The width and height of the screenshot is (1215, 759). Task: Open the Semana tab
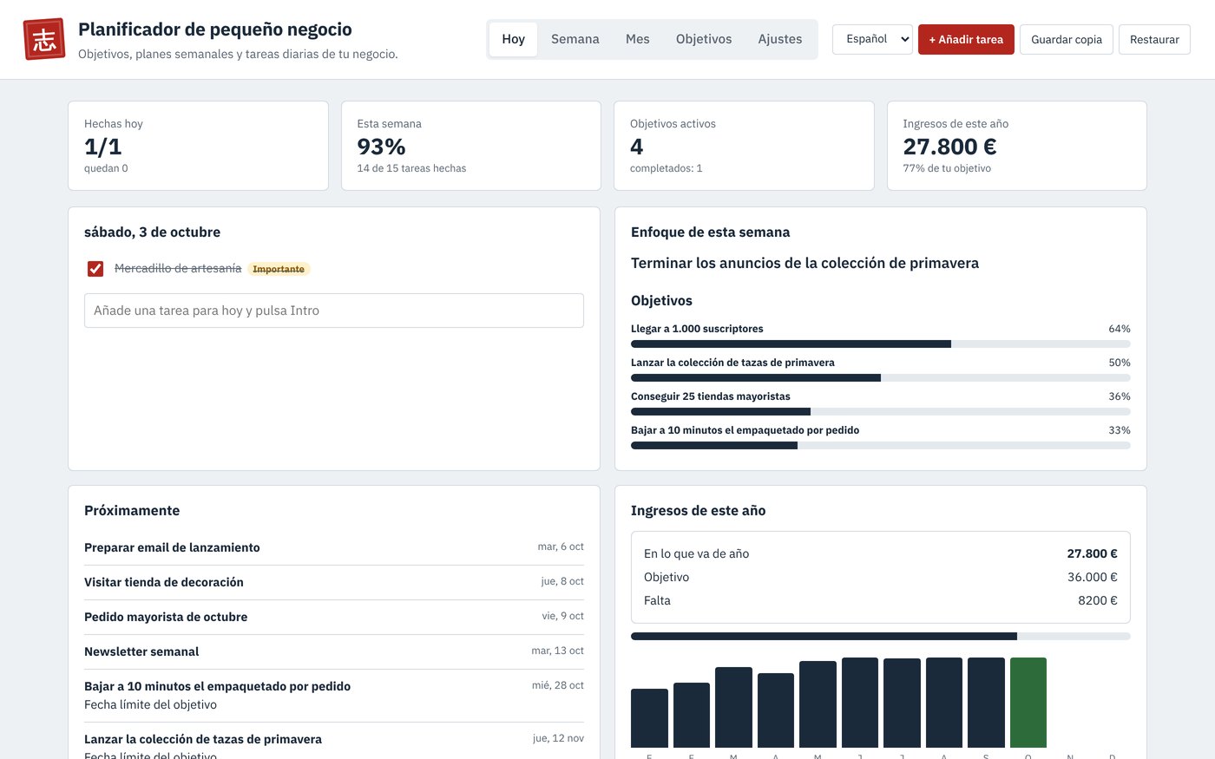(575, 39)
